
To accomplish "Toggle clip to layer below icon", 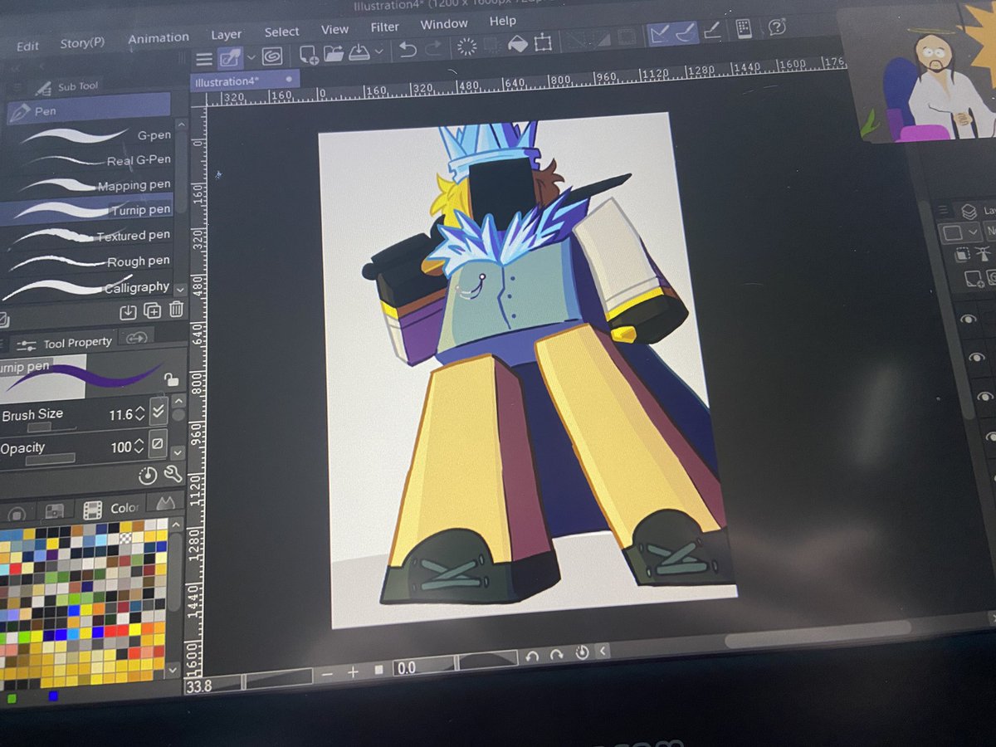I will tap(962, 255).
